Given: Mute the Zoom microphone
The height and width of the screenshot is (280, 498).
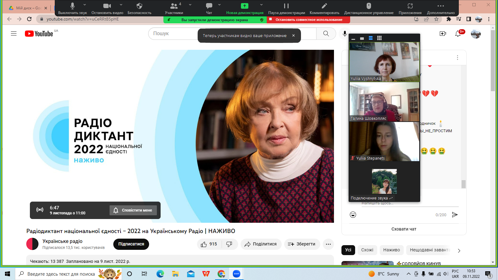Looking at the screenshot, I should click(x=72, y=6).
